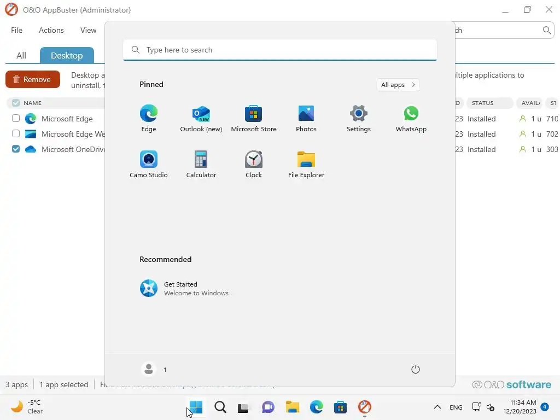560x420 pixels.
Task: Click Installed status of OneDrive row
Action: [481, 149]
